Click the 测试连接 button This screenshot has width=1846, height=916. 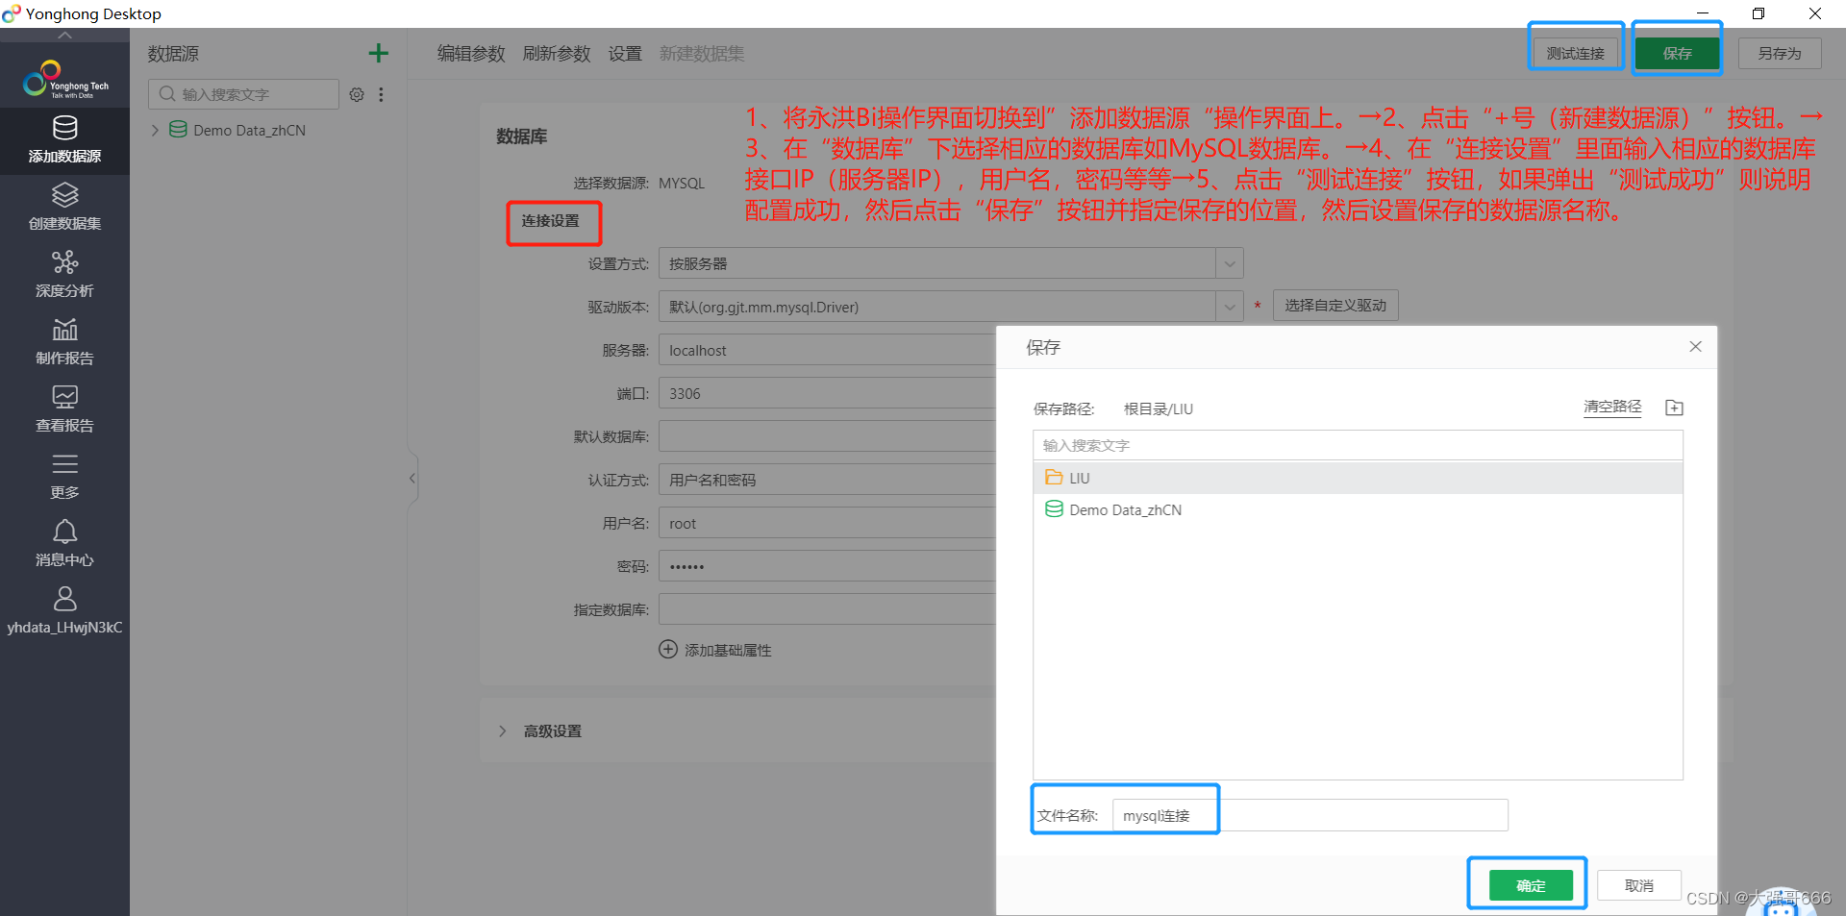1575,53
